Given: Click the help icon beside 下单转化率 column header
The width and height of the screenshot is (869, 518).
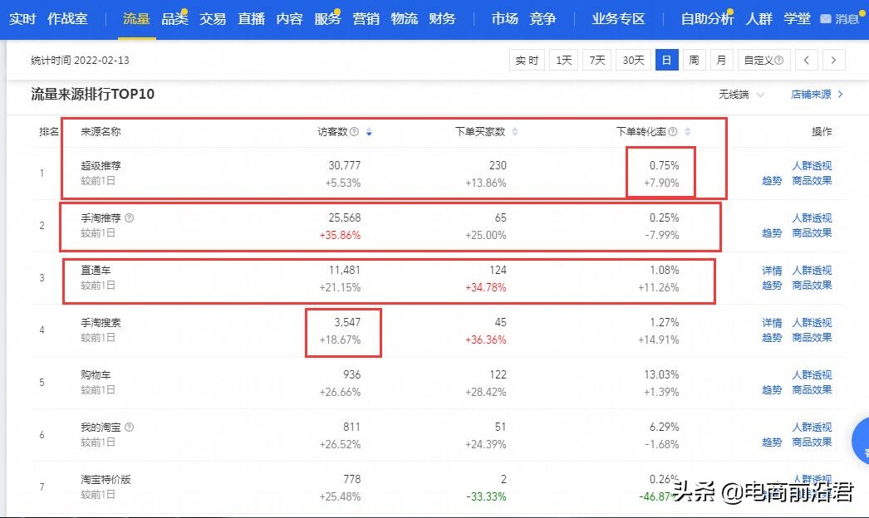Looking at the screenshot, I should [x=675, y=131].
